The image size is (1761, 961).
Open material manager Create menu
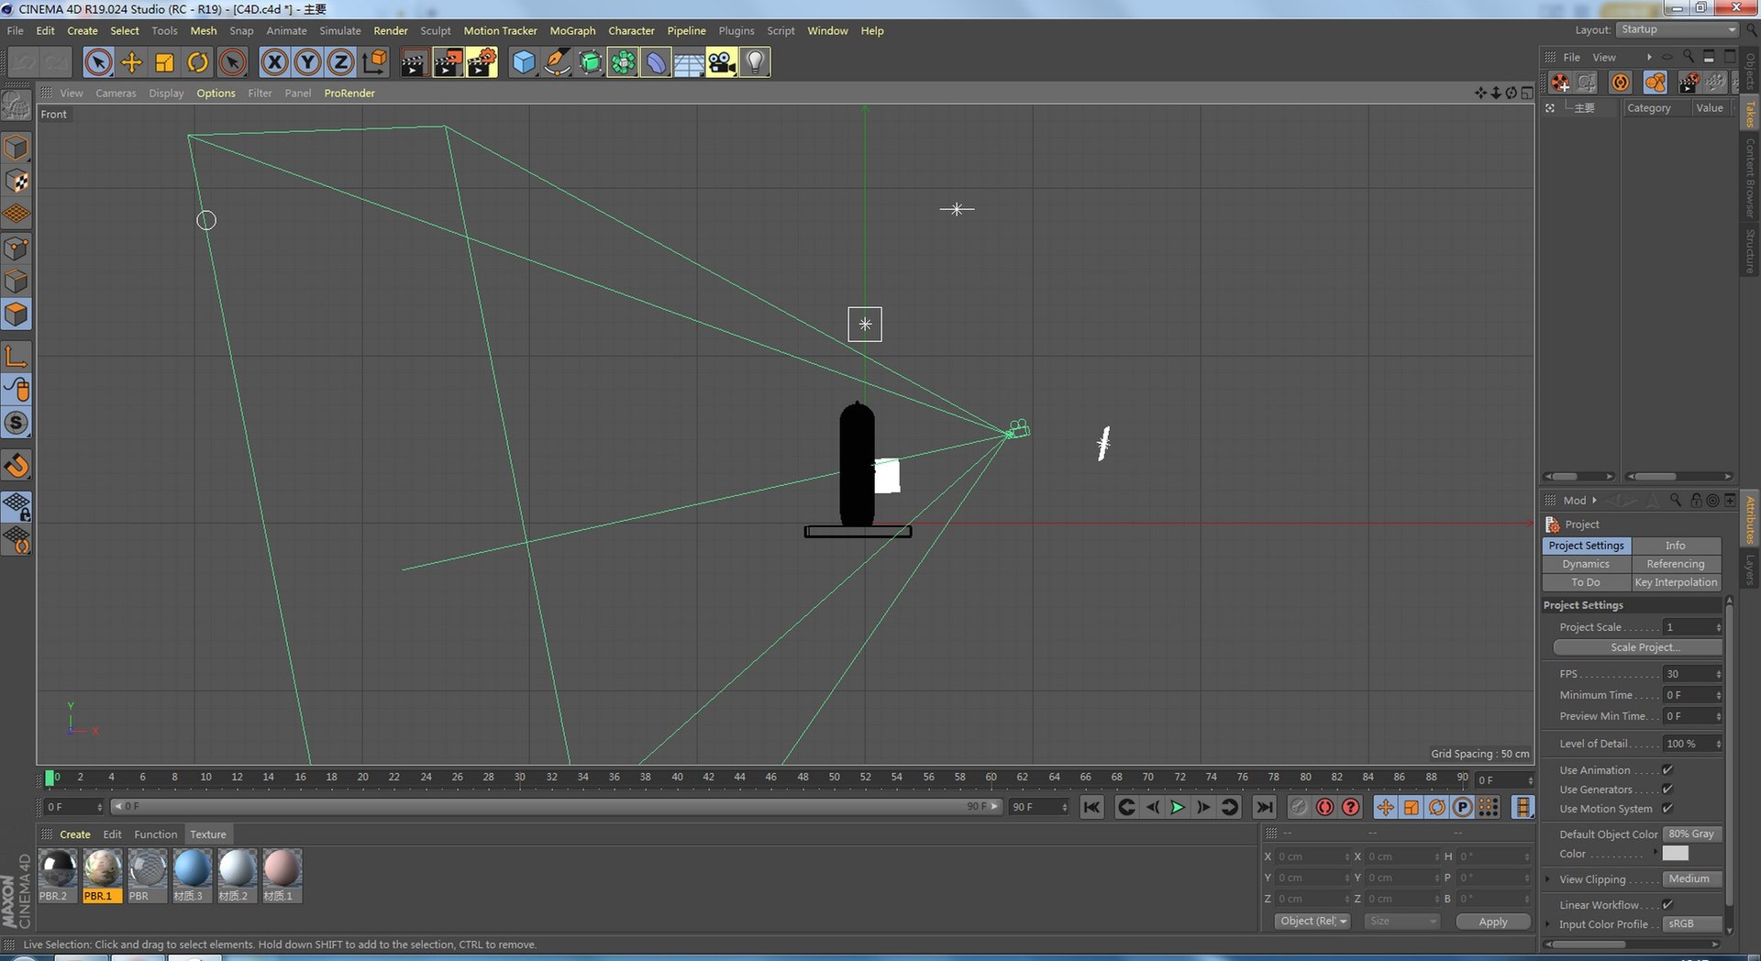click(x=75, y=834)
